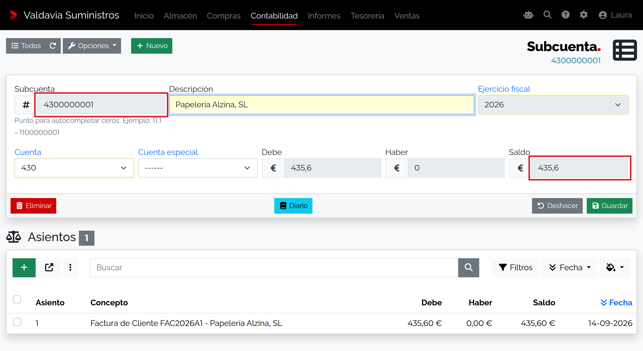Open the Almacén menu
643x351 pixels.
[180, 16]
